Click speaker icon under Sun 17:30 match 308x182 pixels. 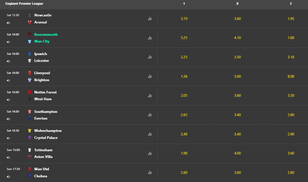(8, 177)
